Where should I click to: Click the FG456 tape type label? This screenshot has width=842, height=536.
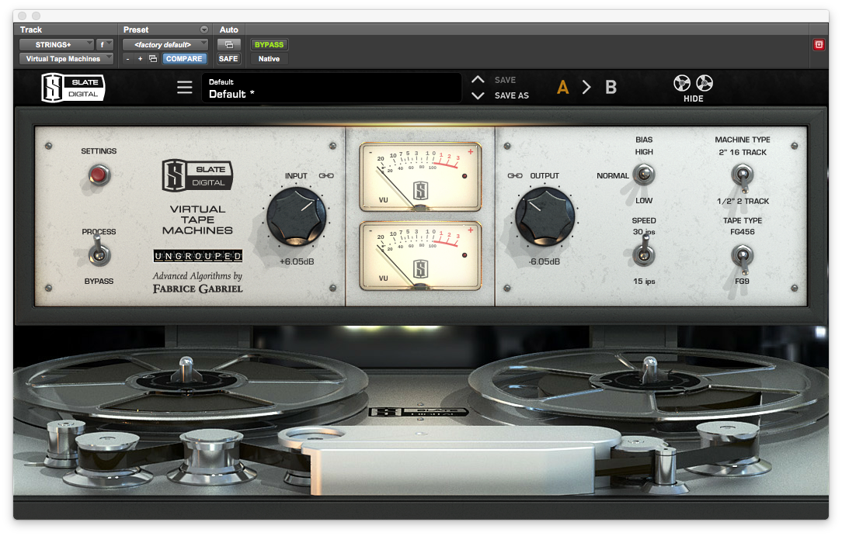coord(742,232)
